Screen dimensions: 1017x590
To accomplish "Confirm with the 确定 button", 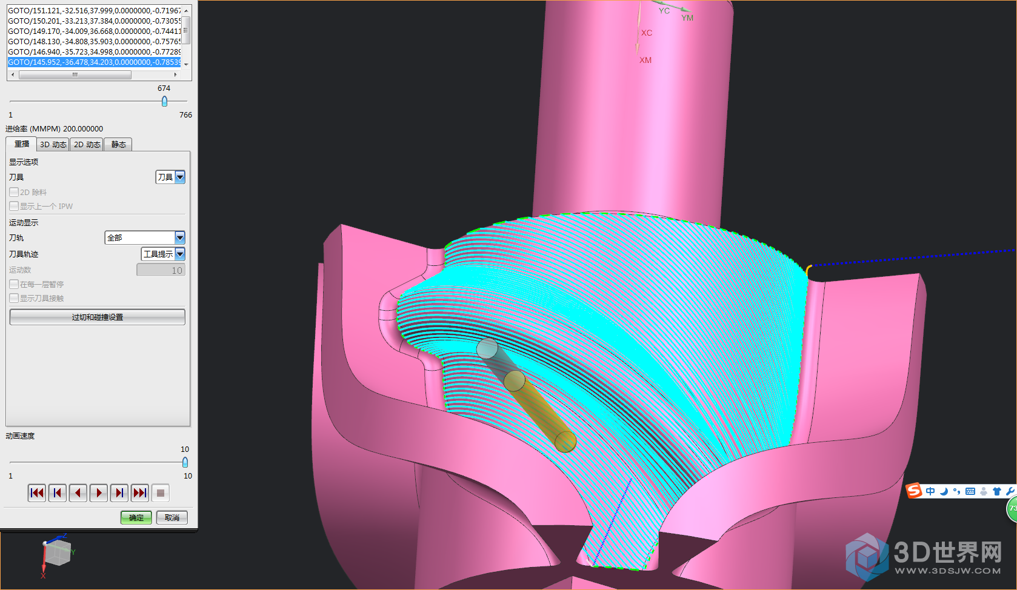I will tap(136, 517).
